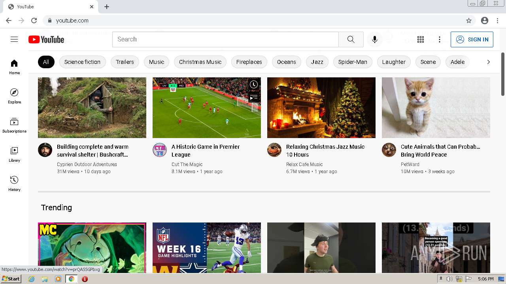The height and width of the screenshot is (284, 506).
Task: Click the Search input field
Action: (225, 39)
